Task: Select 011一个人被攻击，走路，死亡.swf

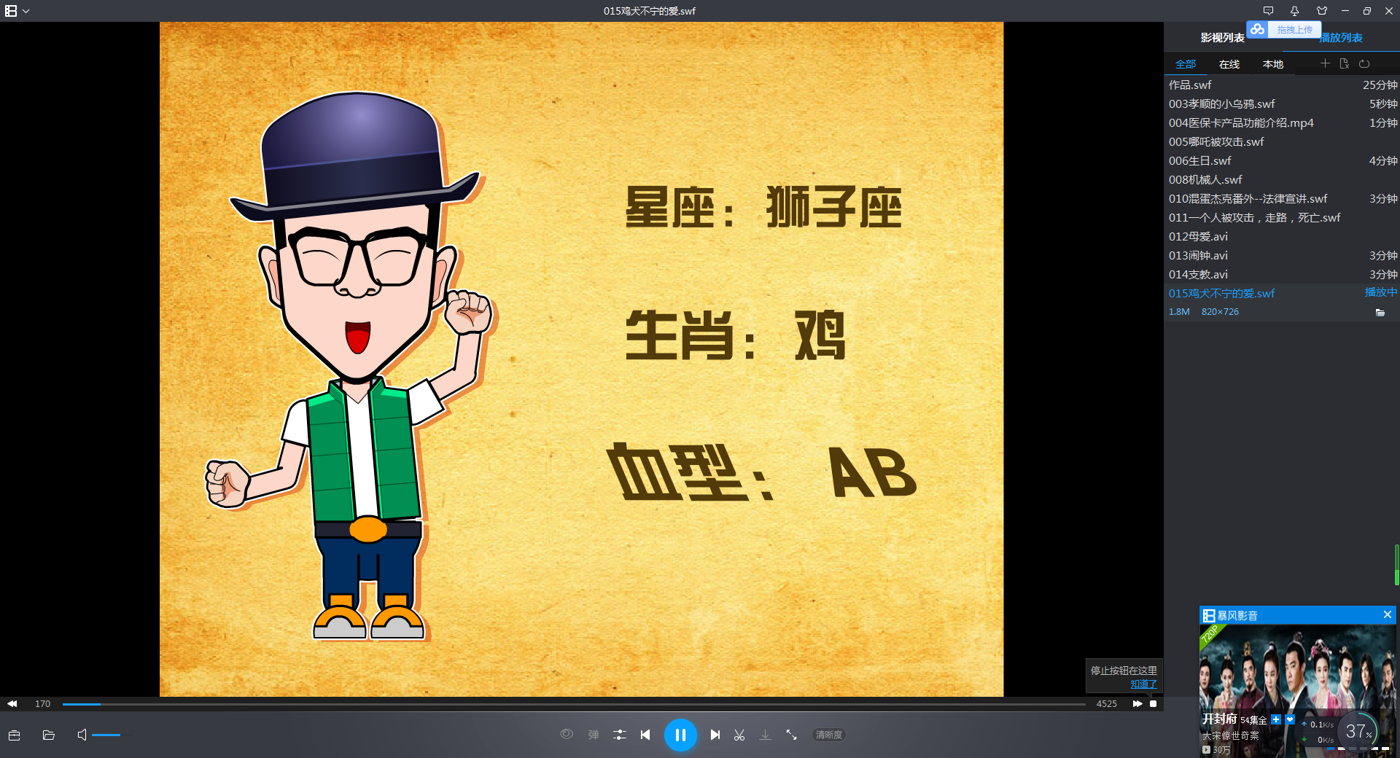Action: point(1282,217)
